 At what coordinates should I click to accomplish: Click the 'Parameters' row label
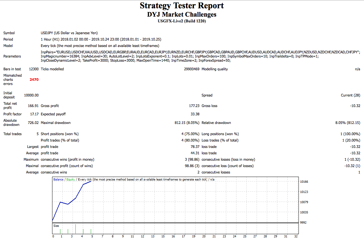point(12,56)
